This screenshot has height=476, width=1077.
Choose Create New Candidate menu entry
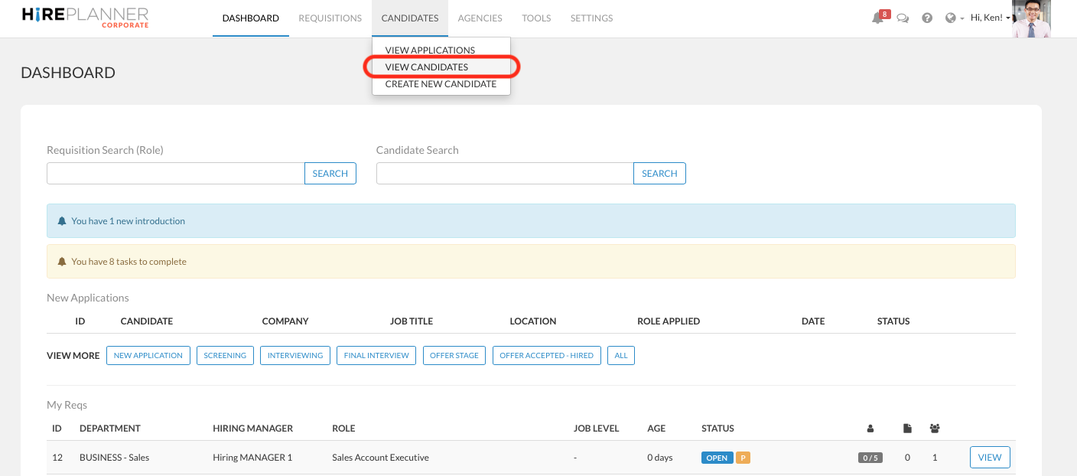click(x=441, y=84)
